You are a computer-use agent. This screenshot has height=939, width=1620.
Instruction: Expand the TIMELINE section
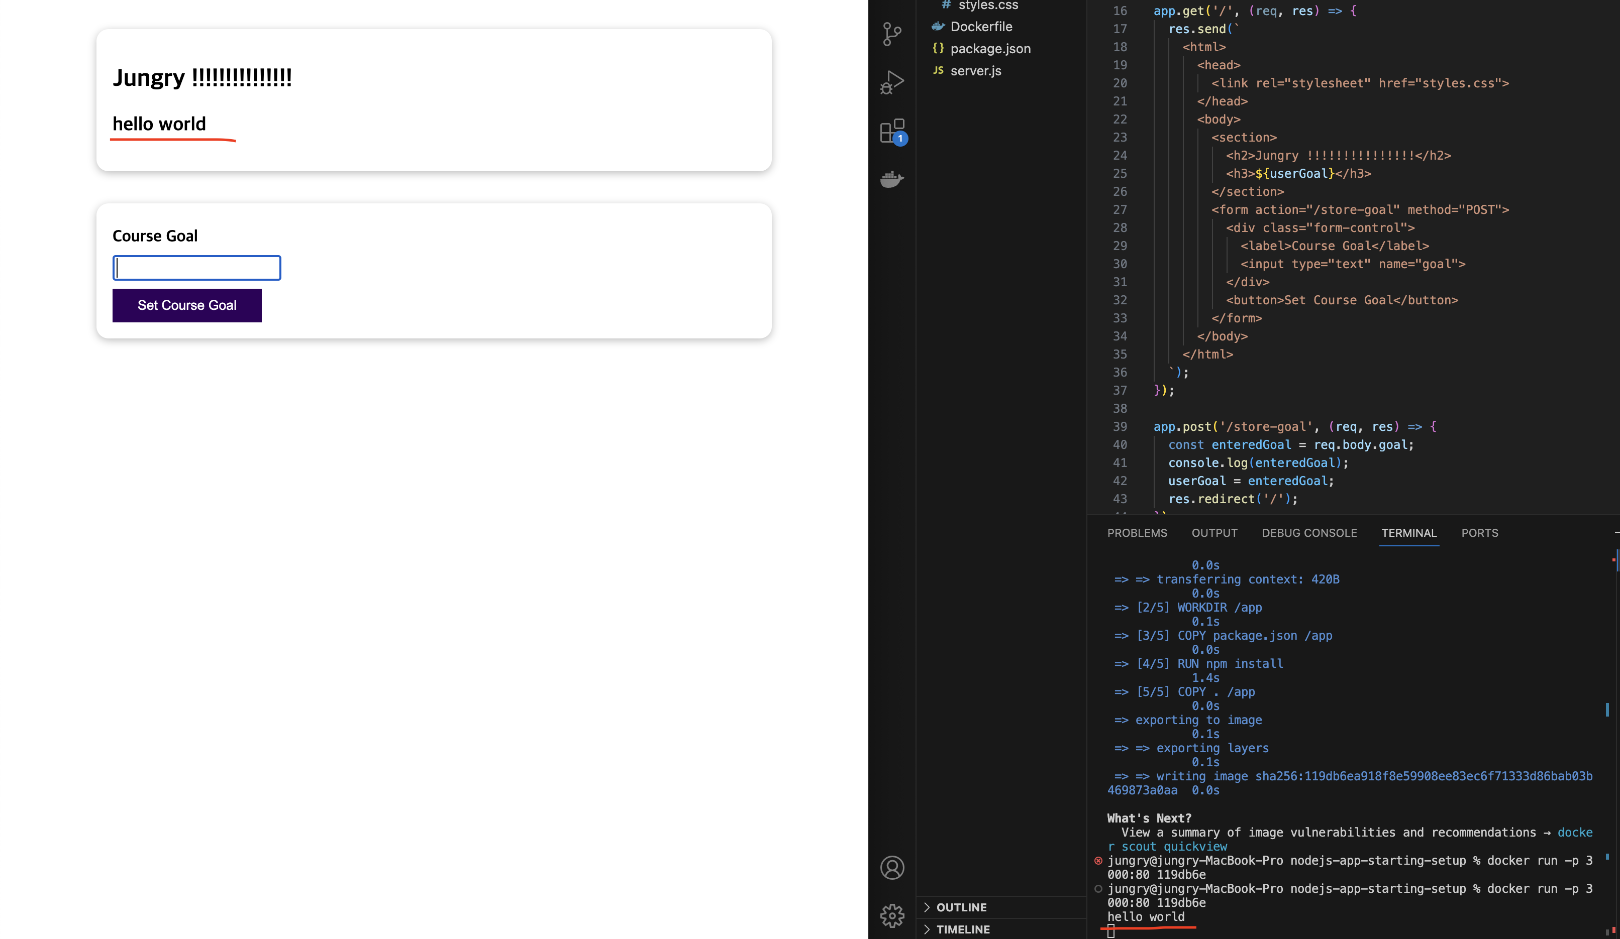[962, 929]
